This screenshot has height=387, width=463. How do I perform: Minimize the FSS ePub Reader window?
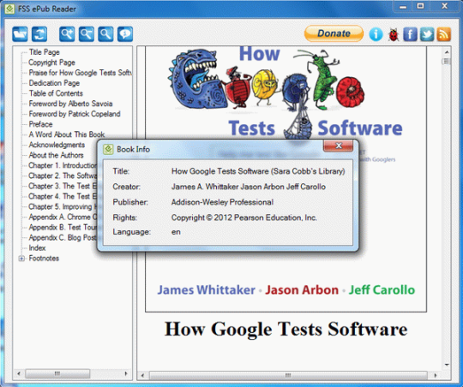(x=403, y=7)
